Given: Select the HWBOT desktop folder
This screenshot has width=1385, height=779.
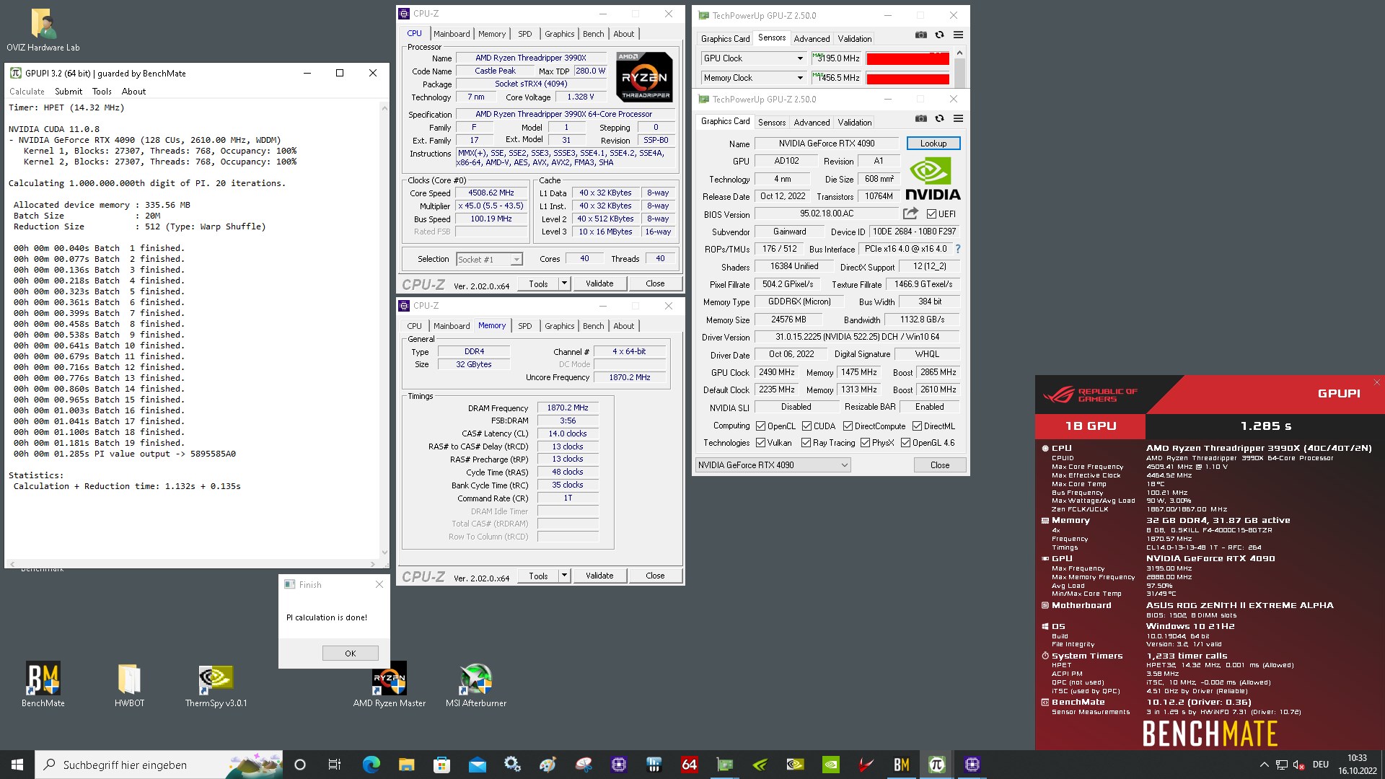Looking at the screenshot, I should coord(129,685).
